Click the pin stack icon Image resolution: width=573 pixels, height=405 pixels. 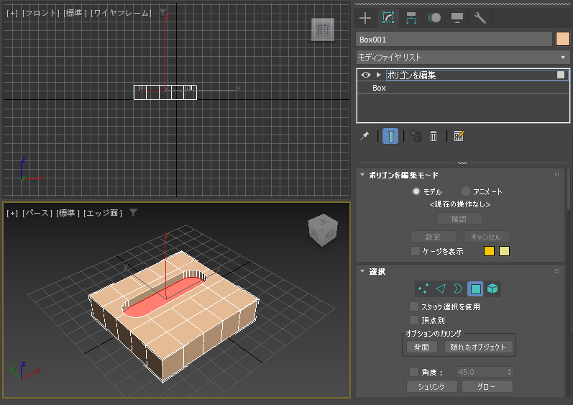click(365, 137)
